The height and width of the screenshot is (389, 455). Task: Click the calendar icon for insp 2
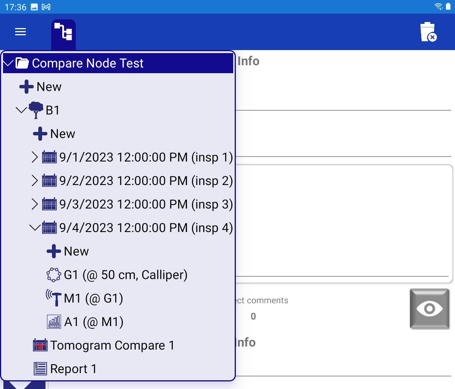[49, 180]
